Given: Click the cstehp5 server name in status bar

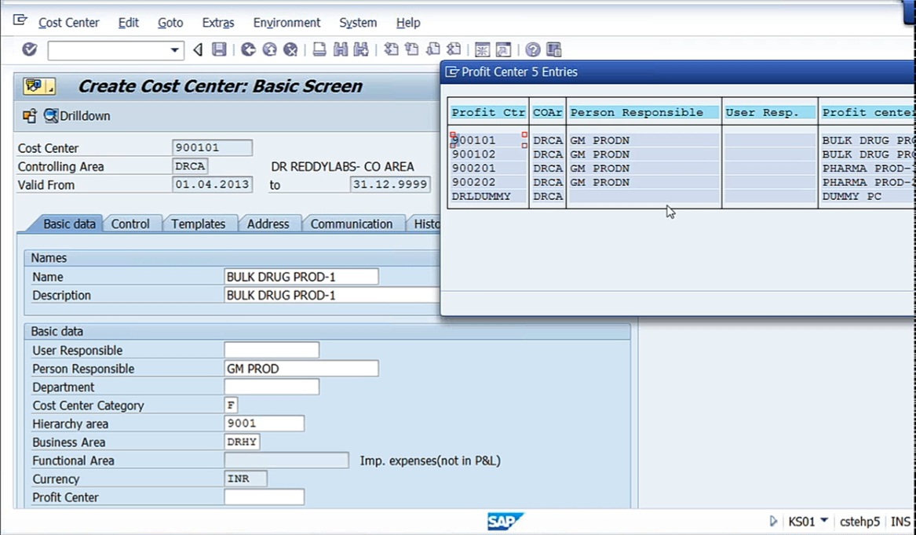Looking at the screenshot, I should tap(859, 521).
